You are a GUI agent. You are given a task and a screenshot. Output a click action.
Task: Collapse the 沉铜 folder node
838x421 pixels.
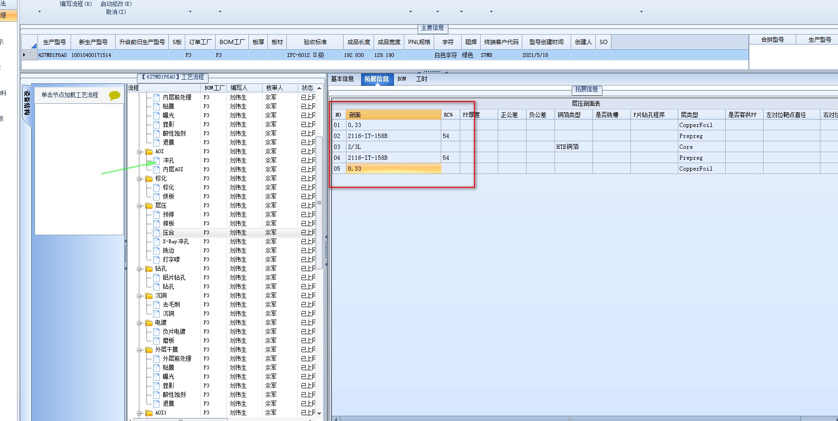coord(140,296)
